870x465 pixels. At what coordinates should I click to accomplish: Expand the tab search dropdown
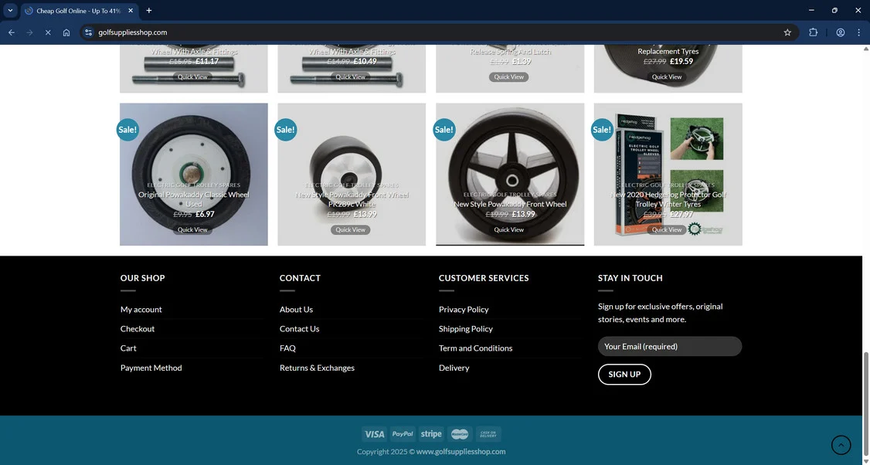point(10,11)
